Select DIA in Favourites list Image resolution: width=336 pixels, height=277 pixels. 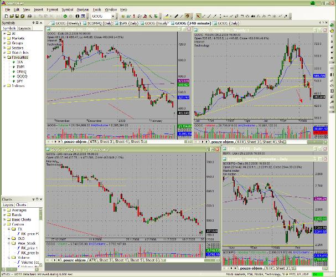[20, 62]
